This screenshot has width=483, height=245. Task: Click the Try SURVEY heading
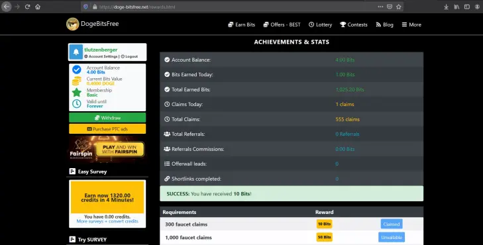tap(92, 240)
